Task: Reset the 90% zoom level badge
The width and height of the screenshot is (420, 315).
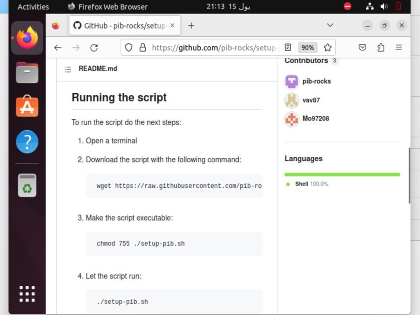Action: tap(307, 48)
